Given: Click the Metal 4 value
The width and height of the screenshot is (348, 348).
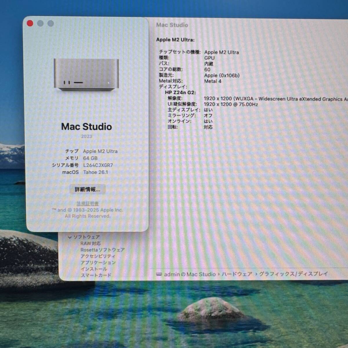Looking at the screenshot, I should click(x=213, y=81).
